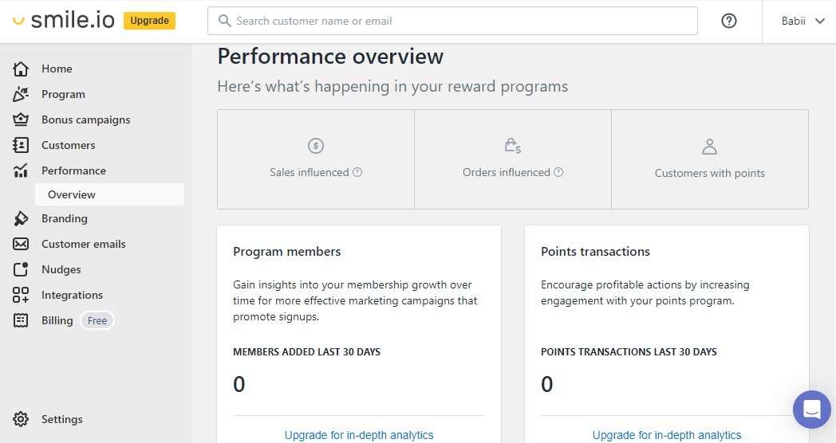Open Customer emails page
Screen dimensions: 836x443
point(84,244)
